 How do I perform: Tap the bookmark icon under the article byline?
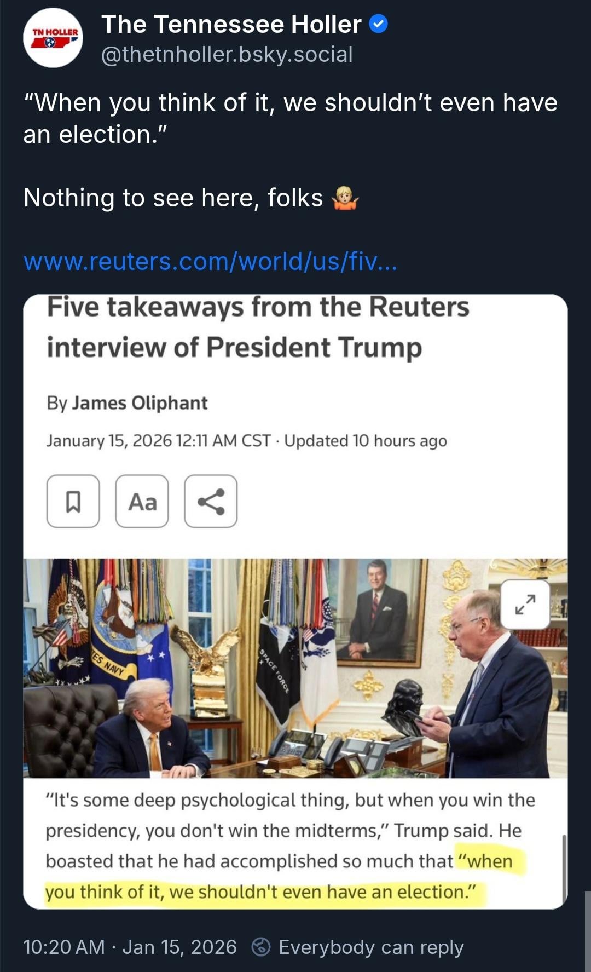[x=73, y=501]
